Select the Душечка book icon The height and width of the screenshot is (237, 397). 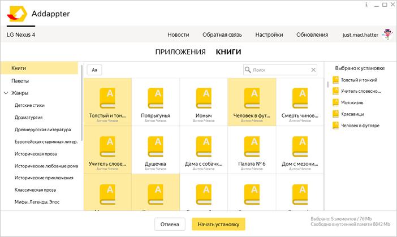156,146
